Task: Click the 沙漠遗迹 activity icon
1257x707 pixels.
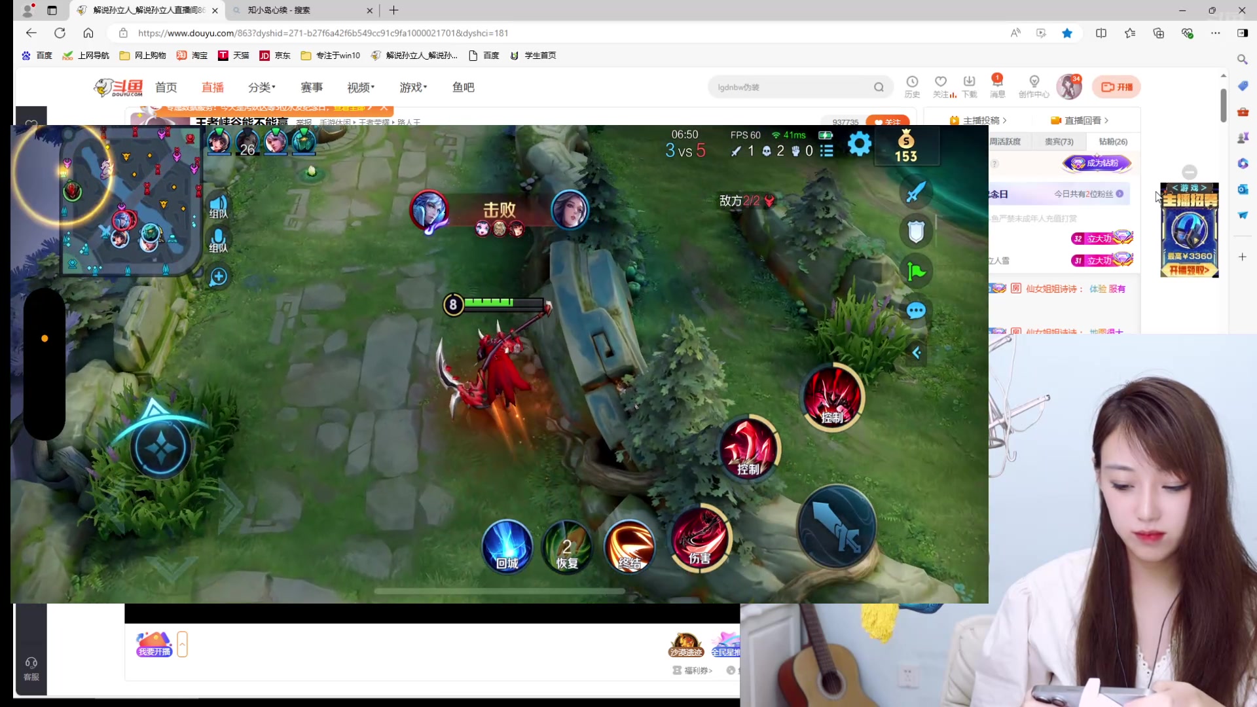Action: coord(685,645)
